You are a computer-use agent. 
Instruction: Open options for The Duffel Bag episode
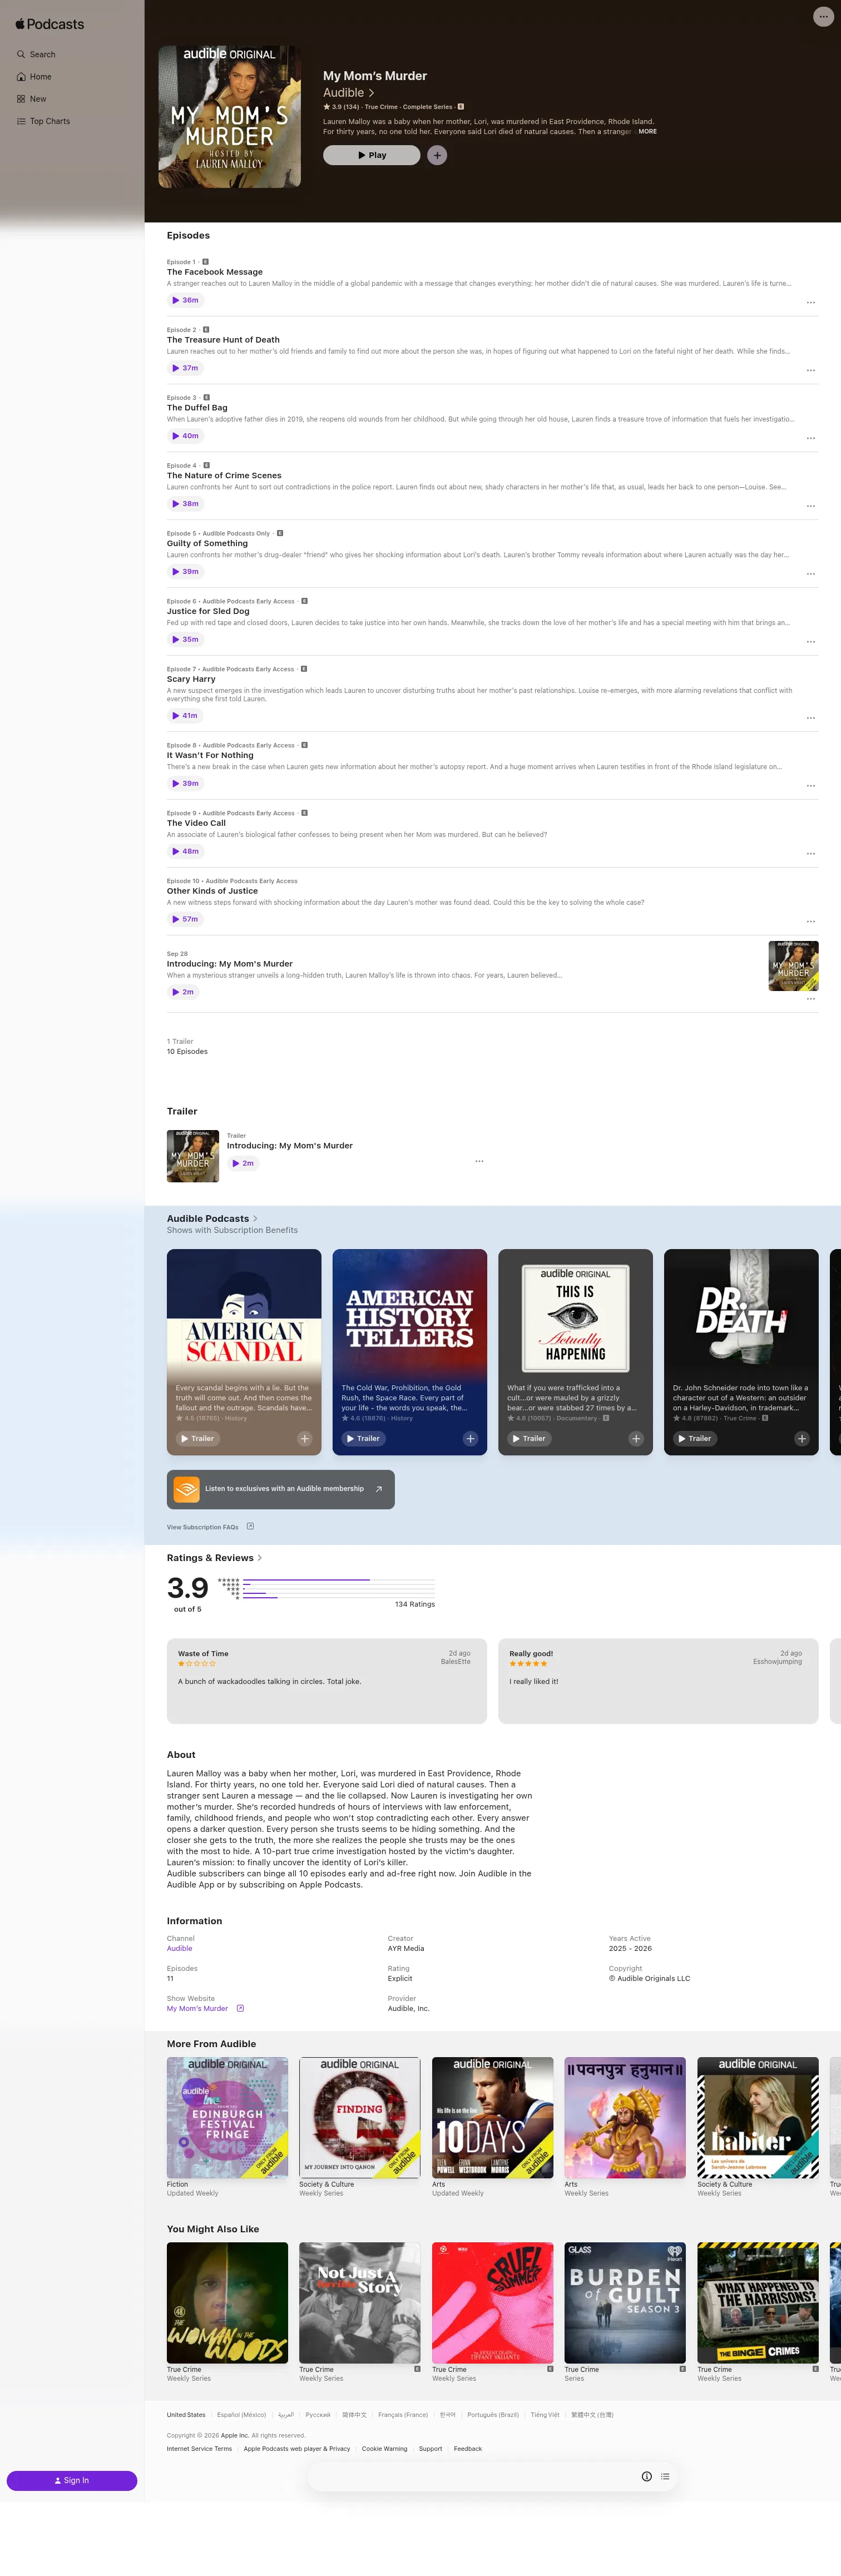tap(811, 438)
